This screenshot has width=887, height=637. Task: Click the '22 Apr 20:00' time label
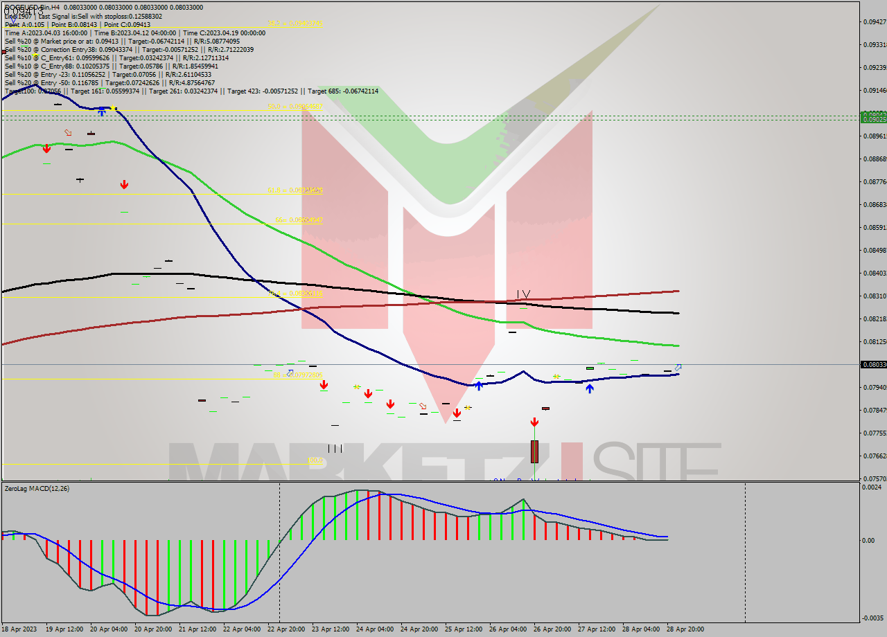coord(287,629)
